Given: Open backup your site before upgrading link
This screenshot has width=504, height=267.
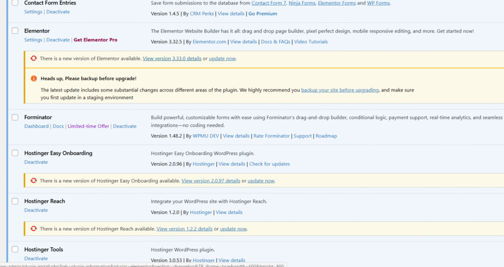Looking at the screenshot, I should point(340,90).
